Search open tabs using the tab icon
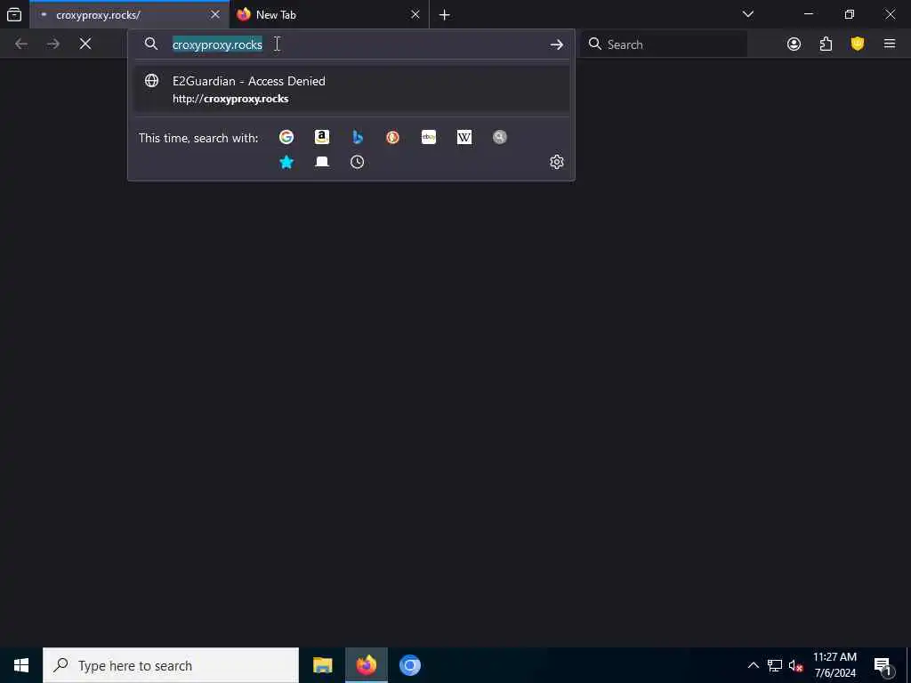This screenshot has width=911, height=683. [x=322, y=162]
